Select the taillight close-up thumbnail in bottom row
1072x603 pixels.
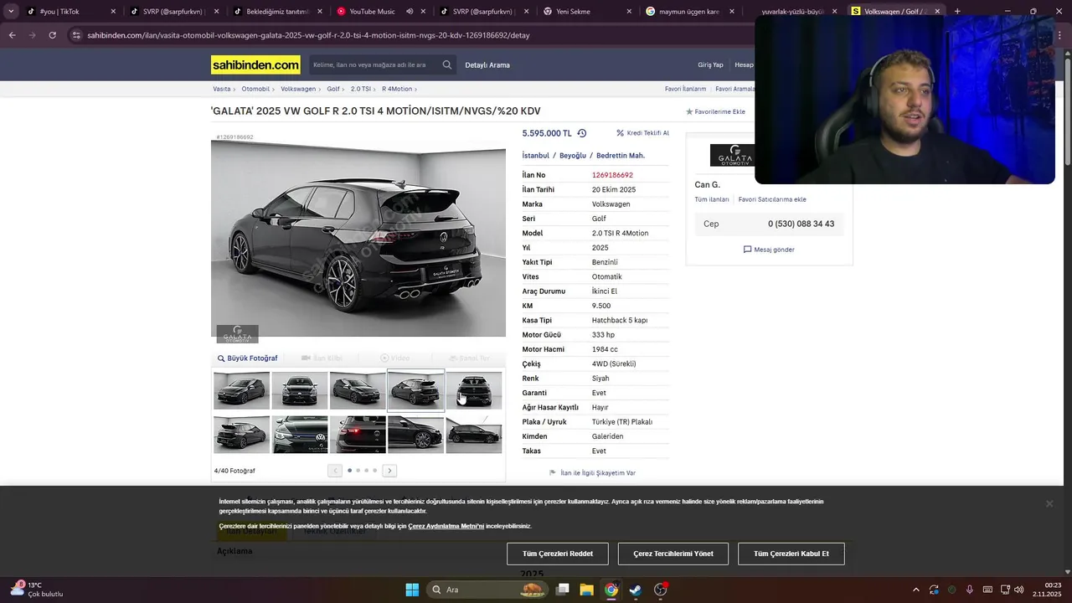pos(358,434)
